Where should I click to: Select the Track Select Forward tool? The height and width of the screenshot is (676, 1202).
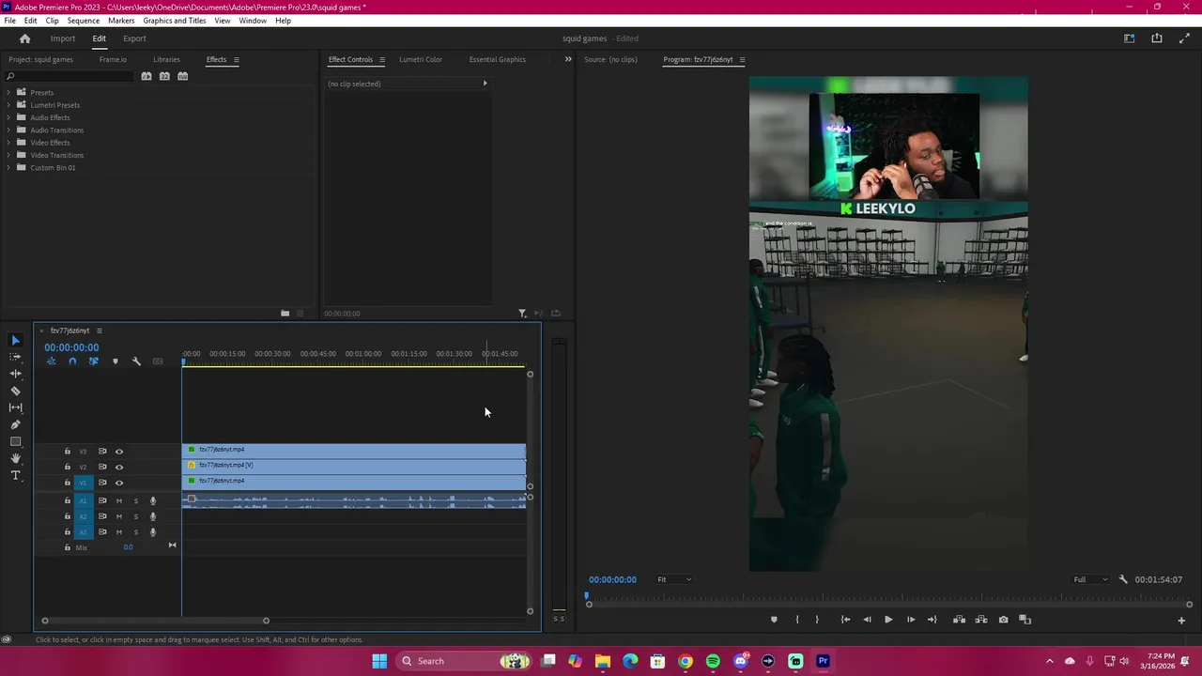[x=15, y=357]
